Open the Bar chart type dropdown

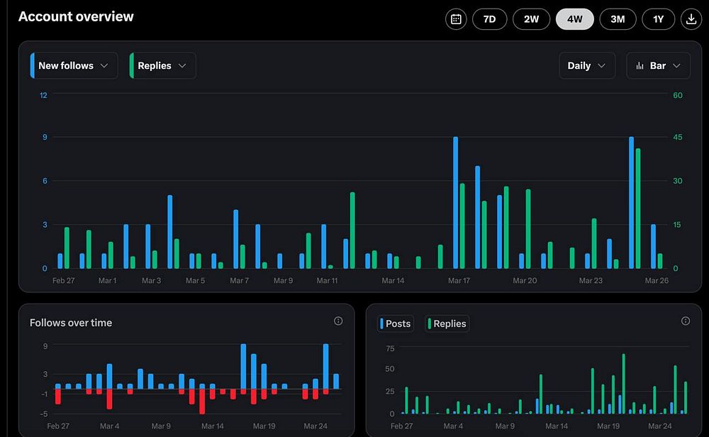click(x=659, y=65)
